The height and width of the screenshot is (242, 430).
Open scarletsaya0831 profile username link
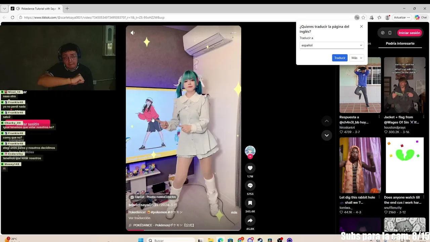point(143,205)
